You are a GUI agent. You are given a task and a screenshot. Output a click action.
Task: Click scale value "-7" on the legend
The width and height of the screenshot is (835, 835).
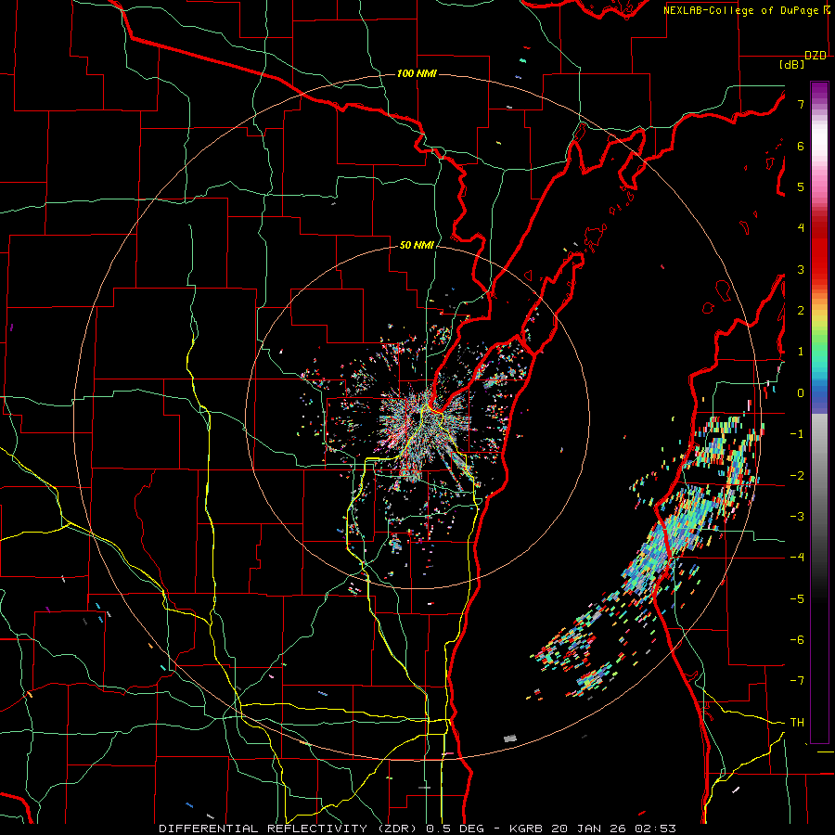797,681
